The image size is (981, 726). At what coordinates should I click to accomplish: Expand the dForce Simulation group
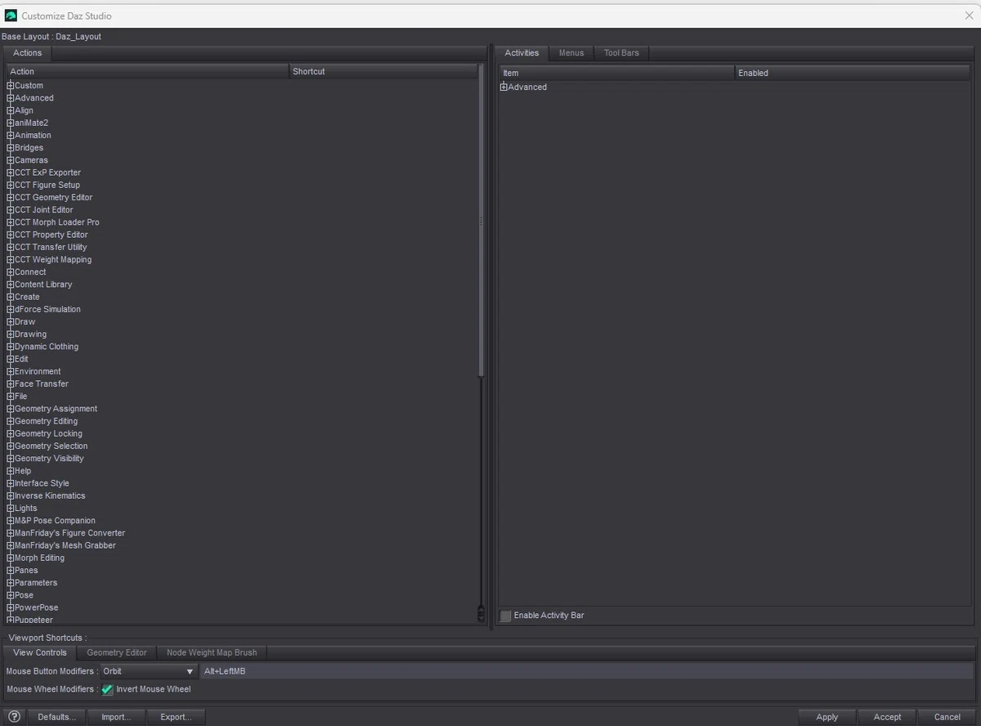click(x=11, y=309)
